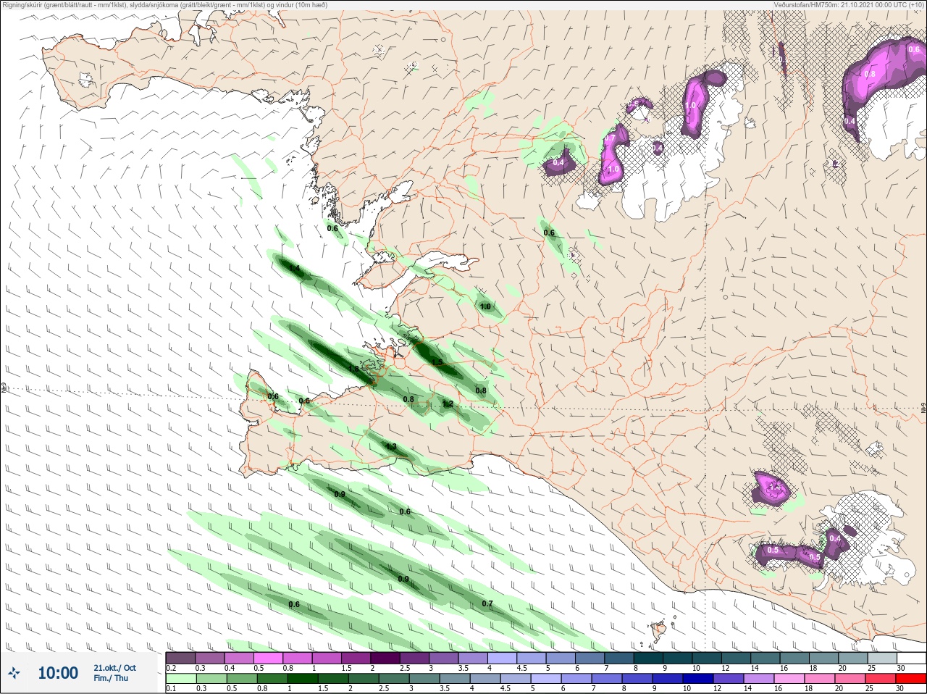
Task: Click the 10:00 forecast time label
Action: tap(58, 673)
